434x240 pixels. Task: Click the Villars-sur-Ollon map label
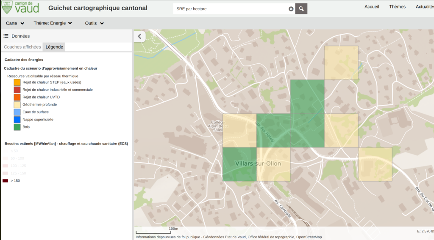tap(258, 164)
